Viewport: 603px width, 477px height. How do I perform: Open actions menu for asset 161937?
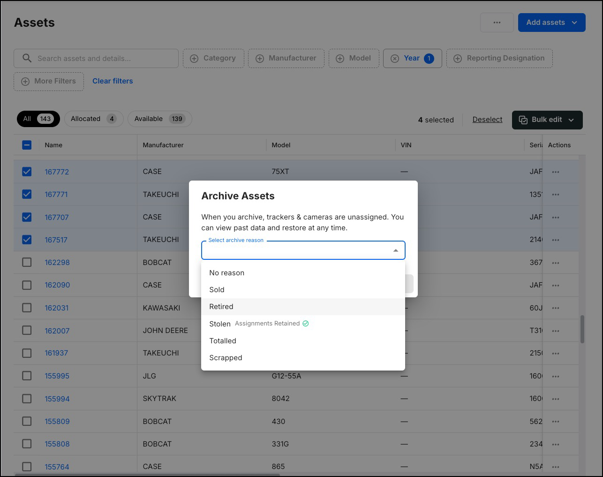[556, 353]
